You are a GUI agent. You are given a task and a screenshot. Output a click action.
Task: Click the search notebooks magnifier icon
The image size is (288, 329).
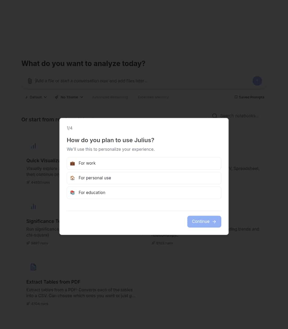215,116
